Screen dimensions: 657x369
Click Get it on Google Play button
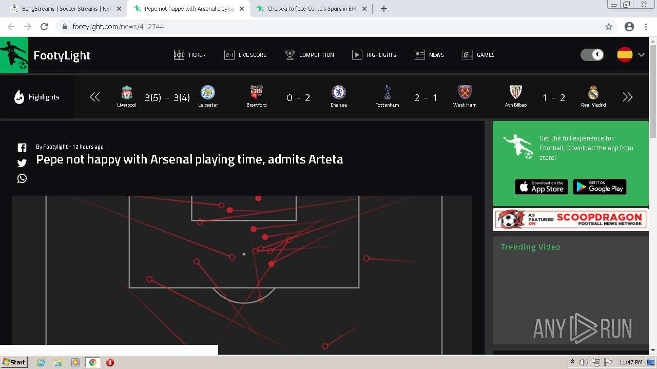coord(600,187)
